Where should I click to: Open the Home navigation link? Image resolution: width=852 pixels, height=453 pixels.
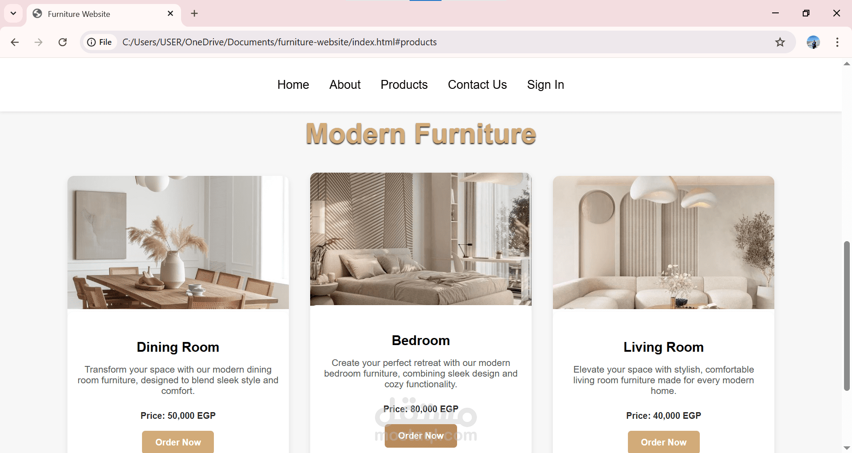293,84
